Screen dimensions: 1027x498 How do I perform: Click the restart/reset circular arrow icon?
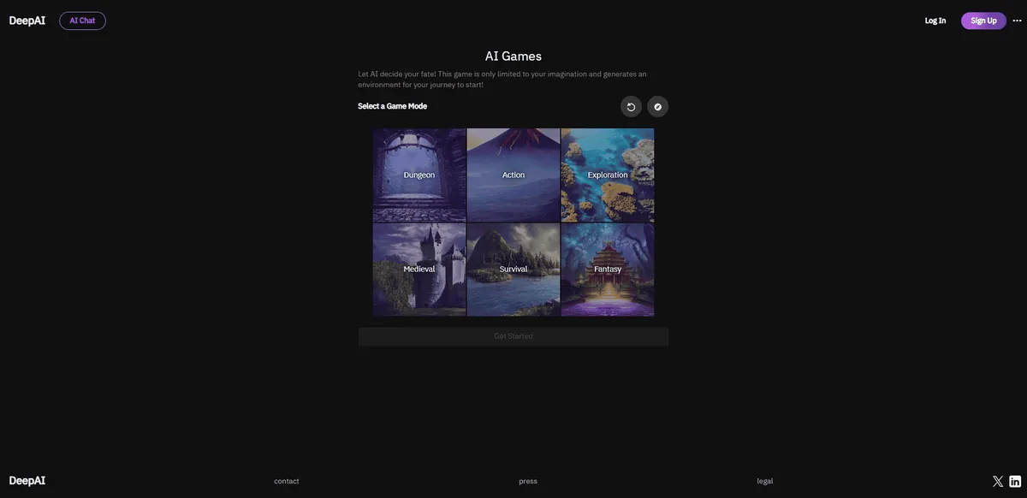click(x=631, y=107)
